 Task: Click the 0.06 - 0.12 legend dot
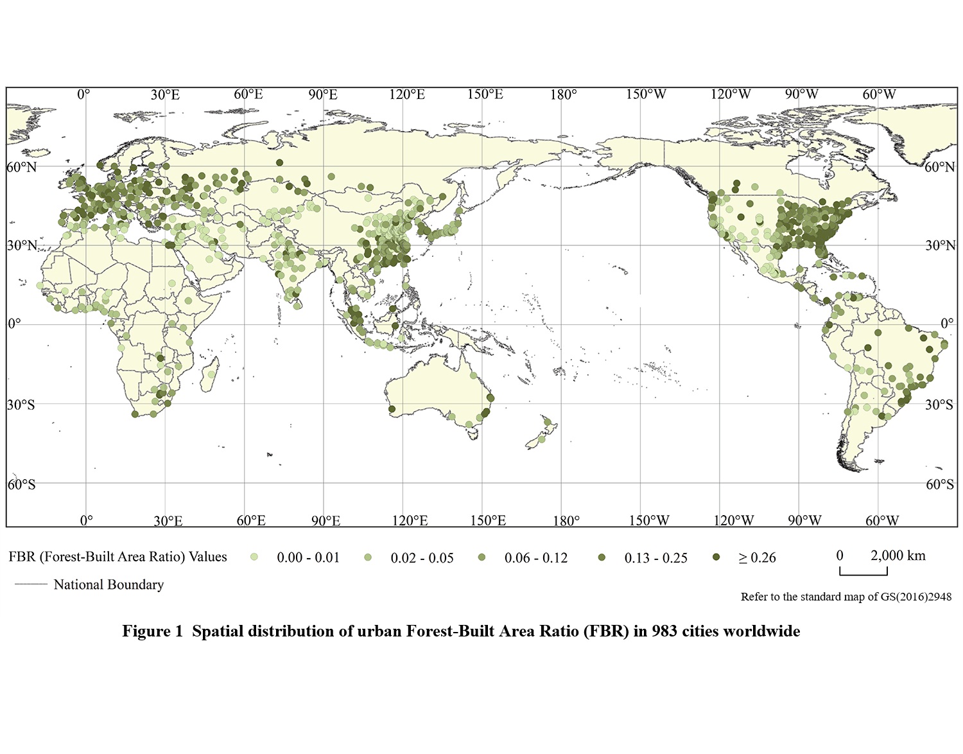pos(482,557)
